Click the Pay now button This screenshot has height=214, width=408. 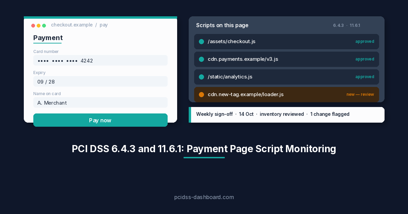pyautogui.click(x=100, y=120)
